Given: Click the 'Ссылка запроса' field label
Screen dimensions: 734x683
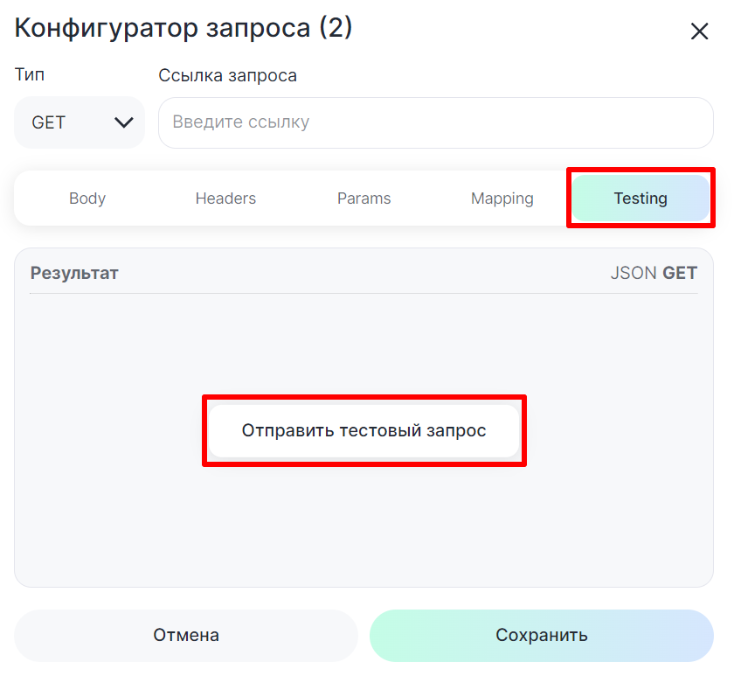Looking at the screenshot, I should coord(227,75).
